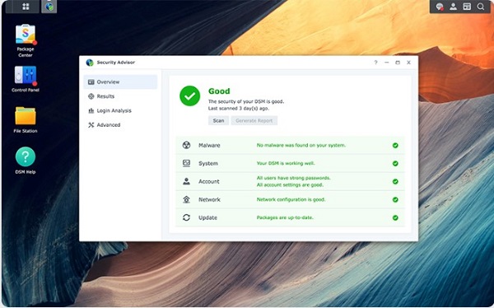Open Package Center desktop icon
This screenshot has width=494, height=308.
point(26,40)
